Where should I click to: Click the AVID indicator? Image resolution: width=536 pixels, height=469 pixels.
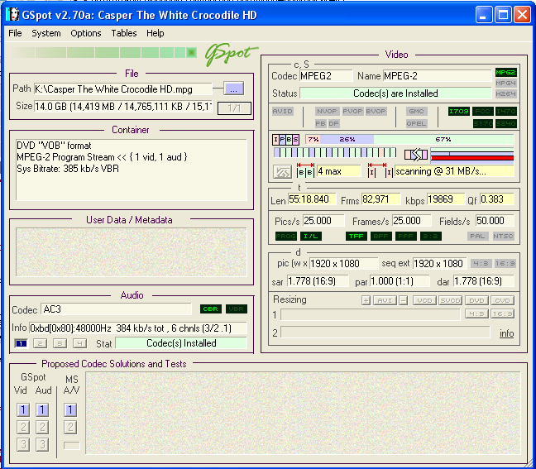pyautogui.click(x=283, y=111)
